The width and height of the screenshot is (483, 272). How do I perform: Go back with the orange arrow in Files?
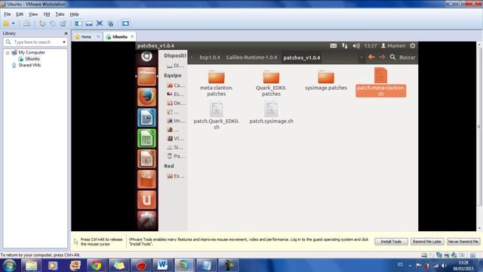pyautogui.click(x=371, y=57)
